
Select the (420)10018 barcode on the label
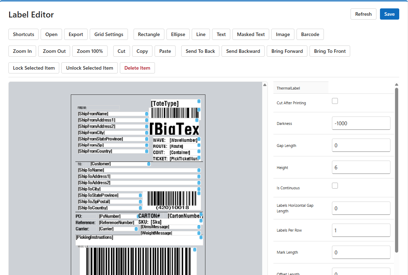tap(172, 200)
